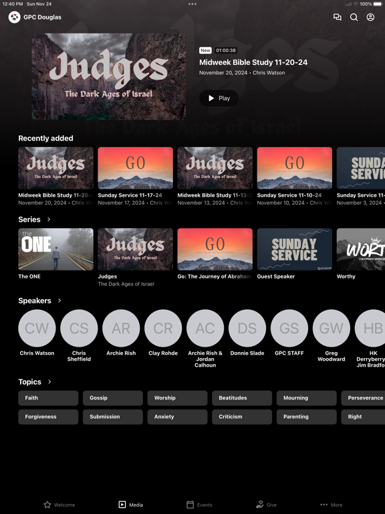Image resolution: width=385 pixels, height=514 pixels.
Task: Play Midweek Bible Study 11-20-24
Action: (219, 98)
